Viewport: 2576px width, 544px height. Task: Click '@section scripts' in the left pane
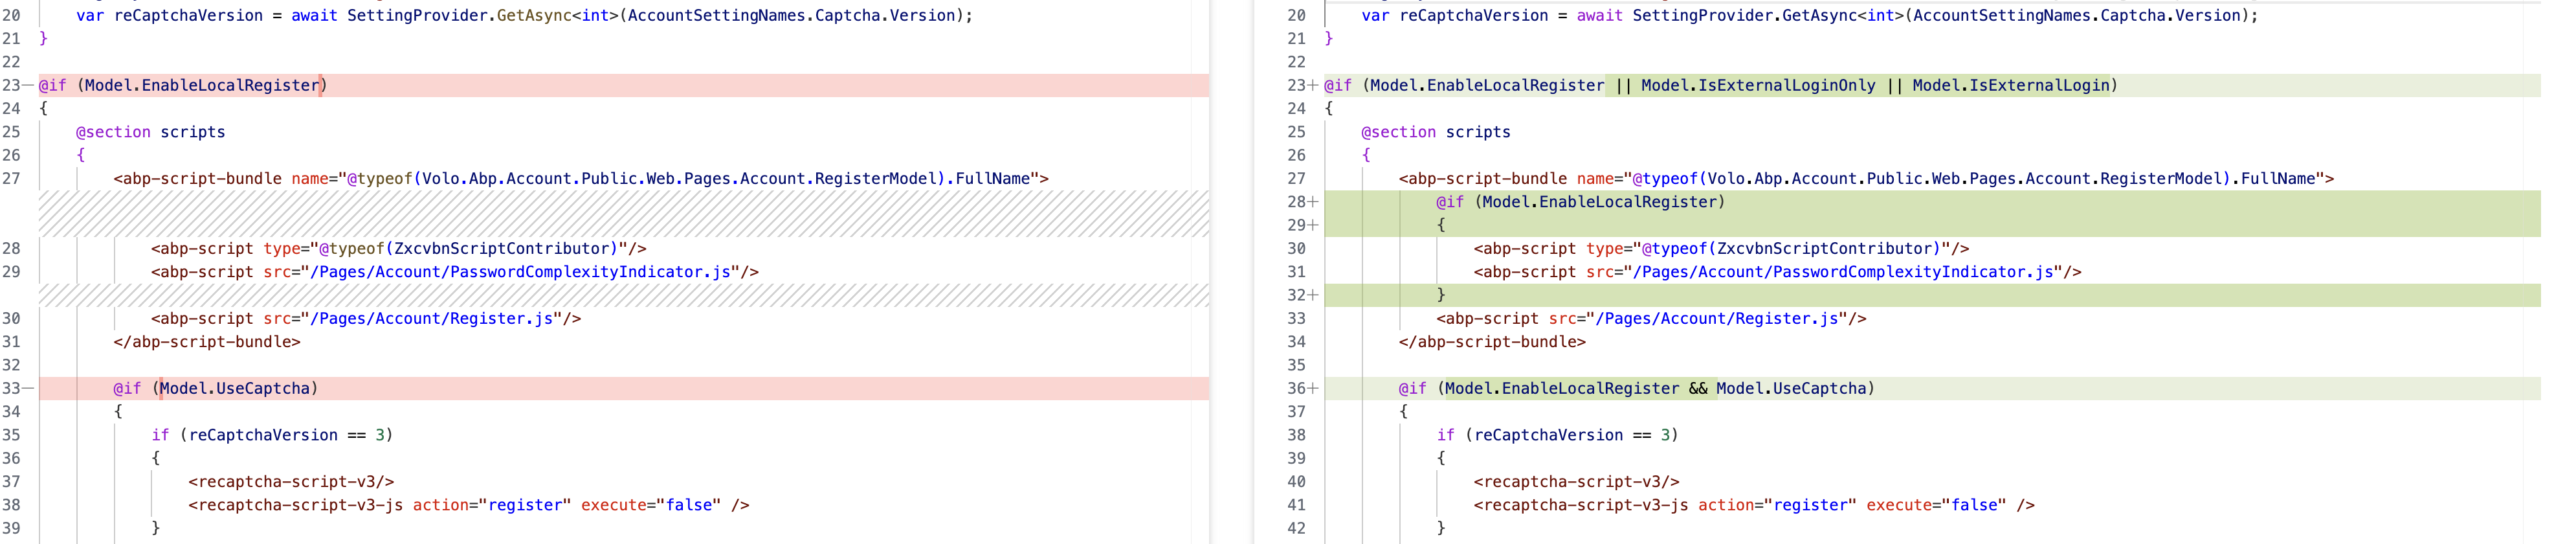[x=150, y=132]
